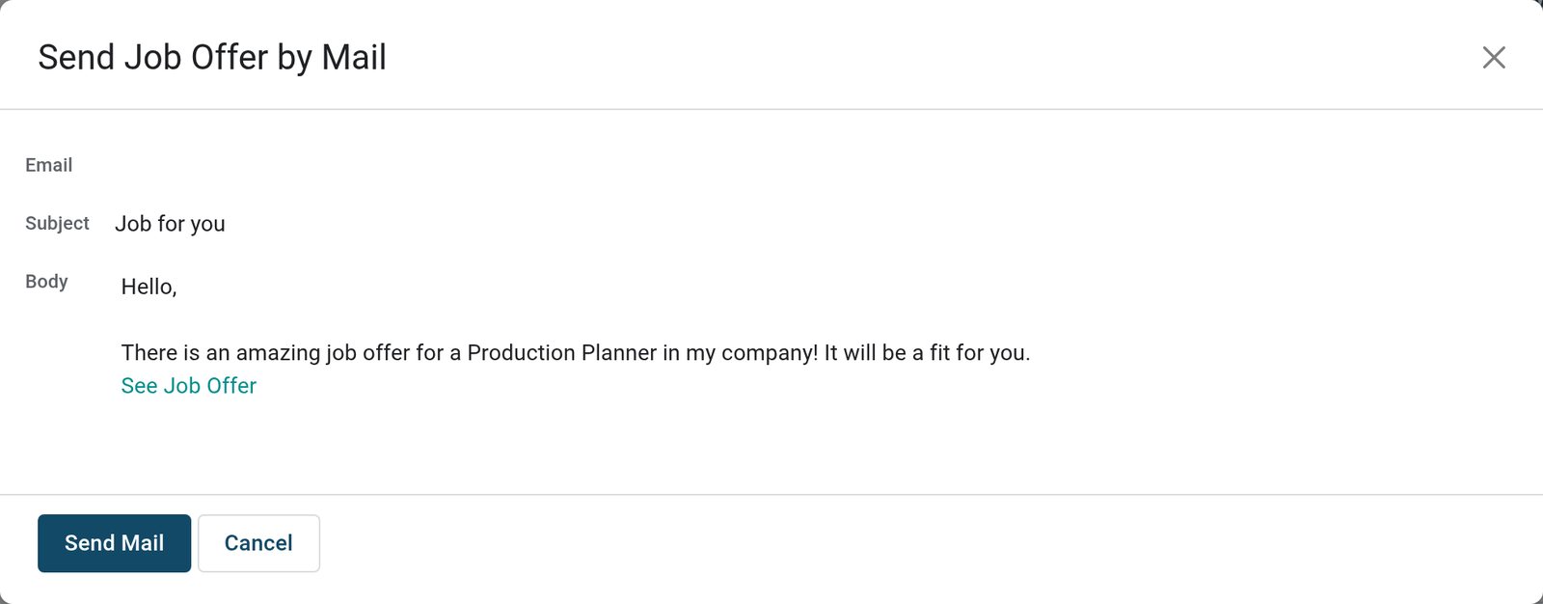The width and height of the screenshot is (1543, 604).
Task: Place cursor after for you. in body
Action: tap(1033, 353)
